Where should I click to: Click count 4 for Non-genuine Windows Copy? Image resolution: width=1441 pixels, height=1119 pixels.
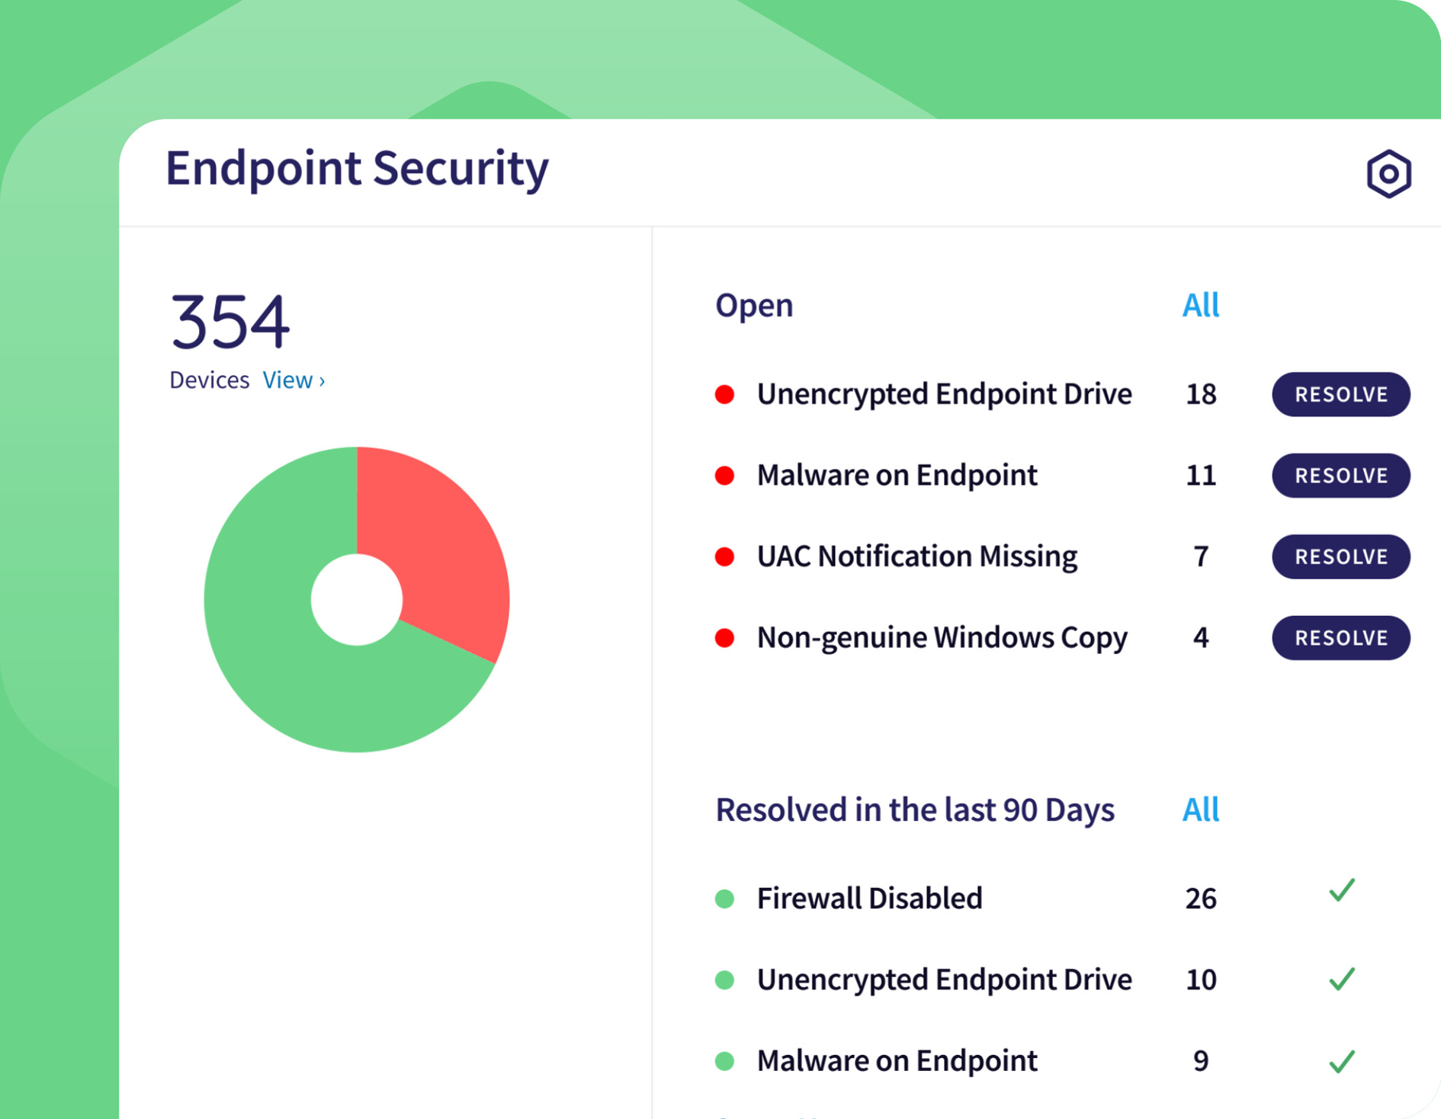click(x=1201, y=638)
